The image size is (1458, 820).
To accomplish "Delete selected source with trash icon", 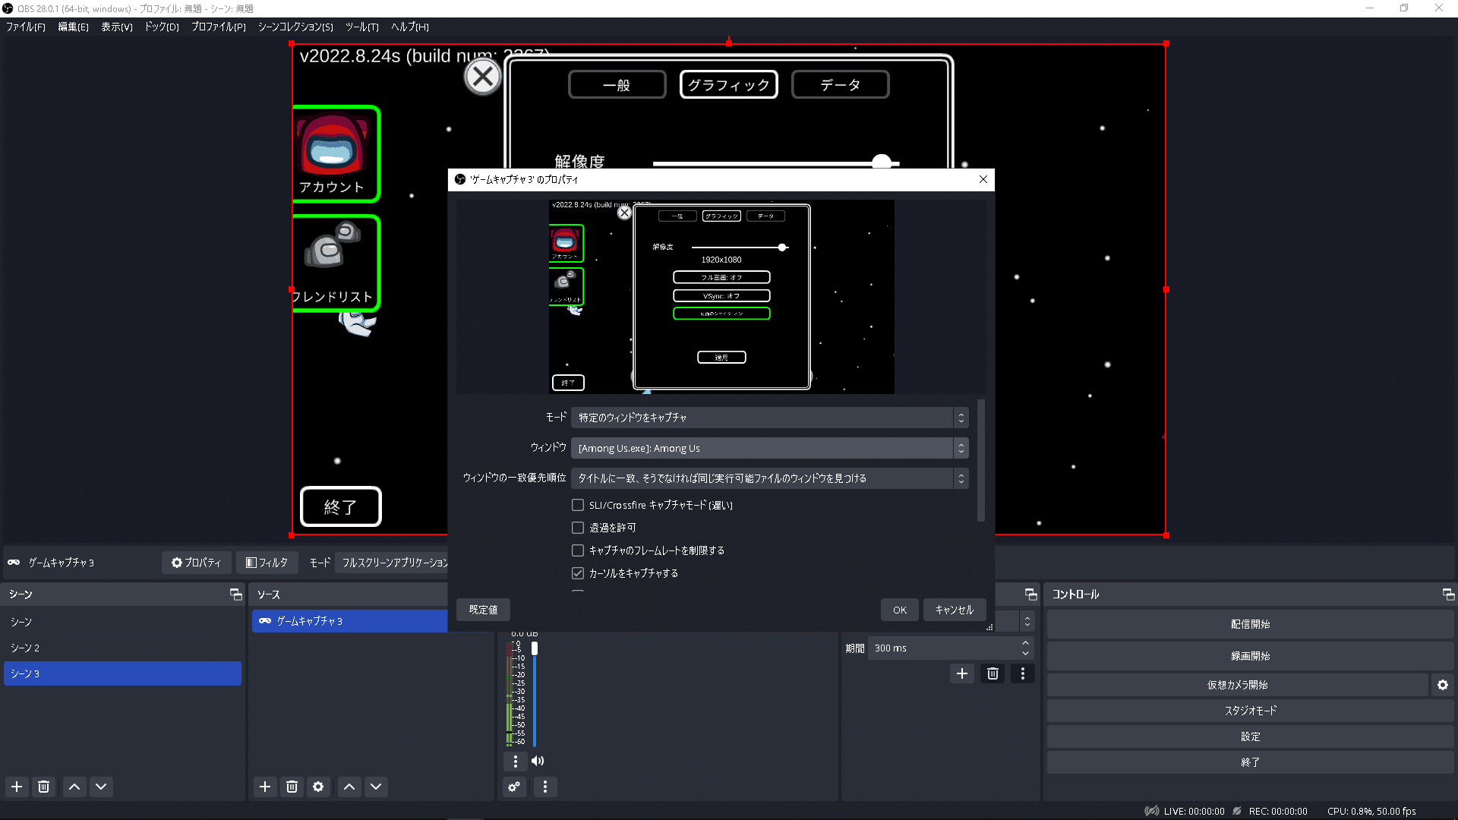I will click(292, 787).
